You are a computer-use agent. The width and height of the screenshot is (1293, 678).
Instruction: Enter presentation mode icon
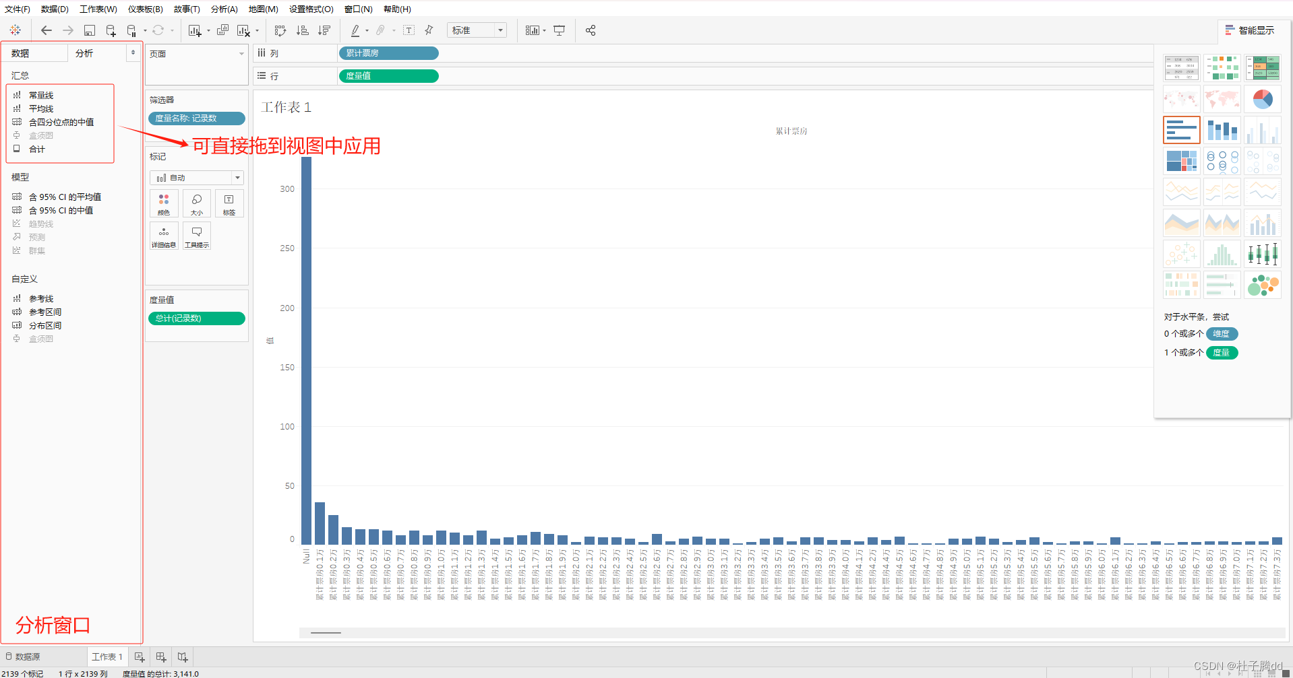[x=560, y=30]
